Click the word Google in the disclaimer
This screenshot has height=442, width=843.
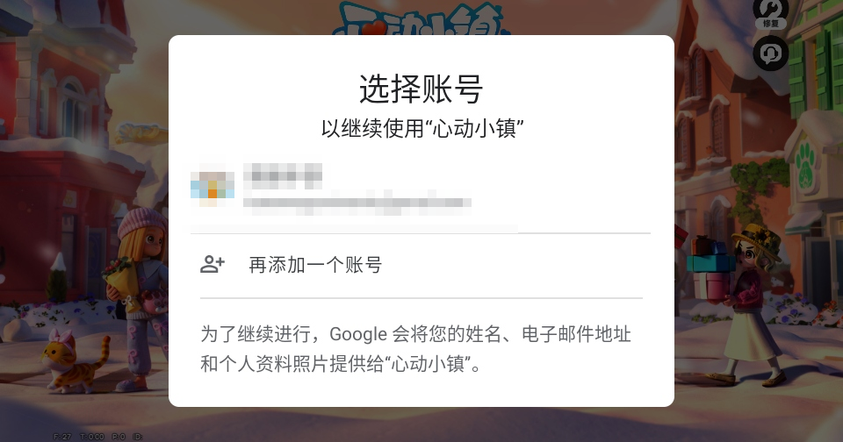click(x=358, y=334)
